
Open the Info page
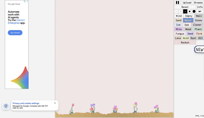tap(200, 7)
